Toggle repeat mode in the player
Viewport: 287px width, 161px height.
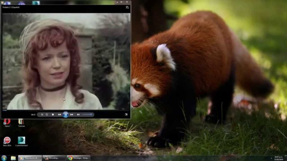click(x=47, y=114)
